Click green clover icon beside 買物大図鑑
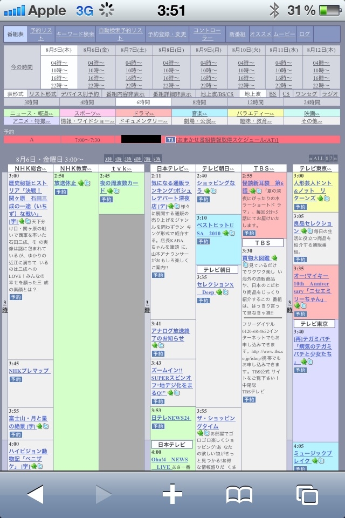This screenshot has height=518, width=345. coord(274,258)
